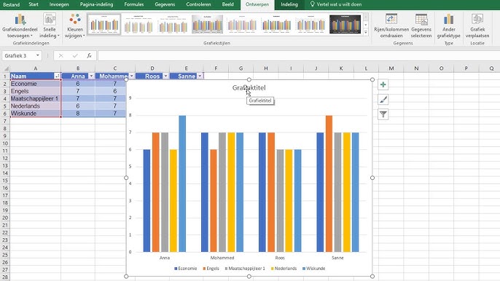500x281 pixels.
Task: Click Grafiek verplaatsen
Action: [477, 25]
